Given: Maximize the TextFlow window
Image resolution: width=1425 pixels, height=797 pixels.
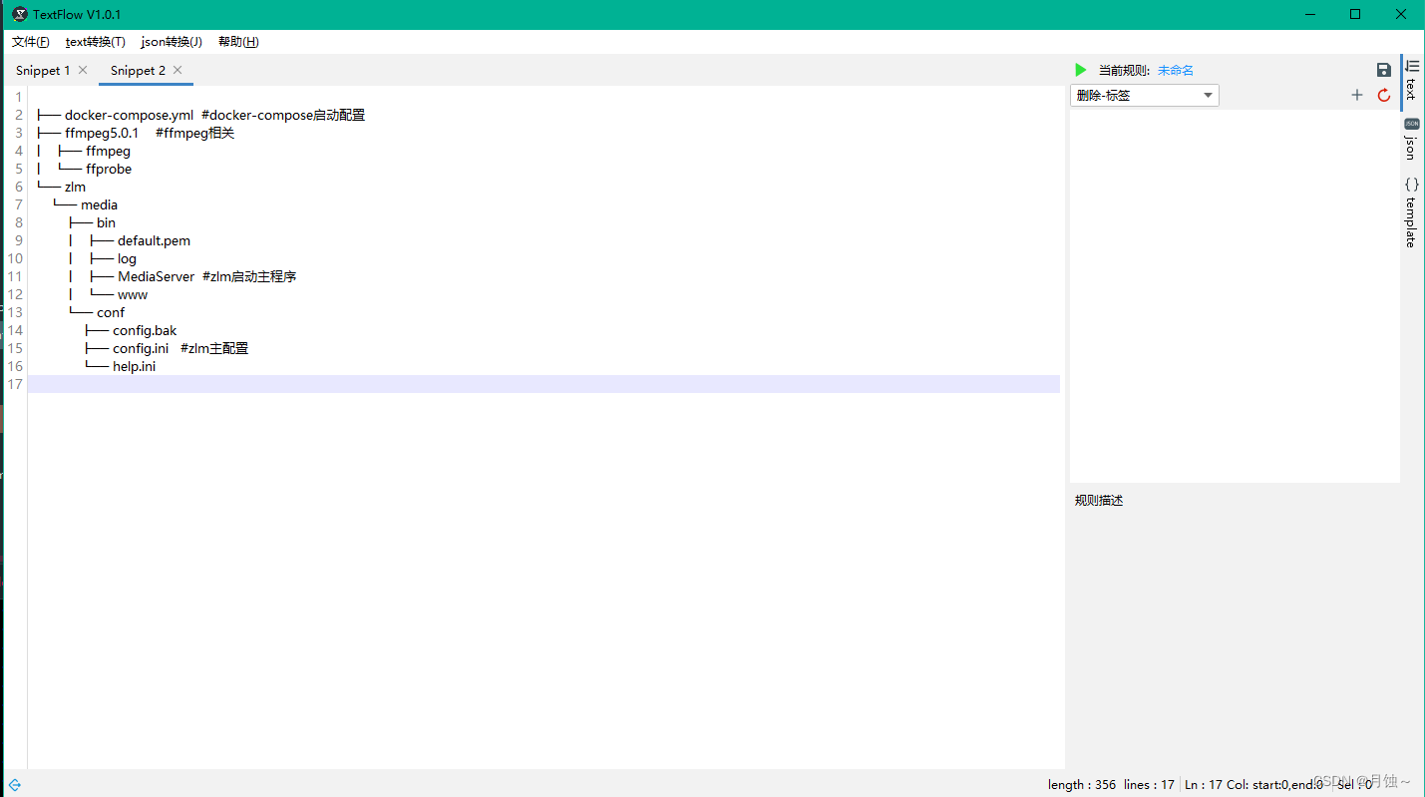Looking at the screenshot, I should click(1355, 14).
